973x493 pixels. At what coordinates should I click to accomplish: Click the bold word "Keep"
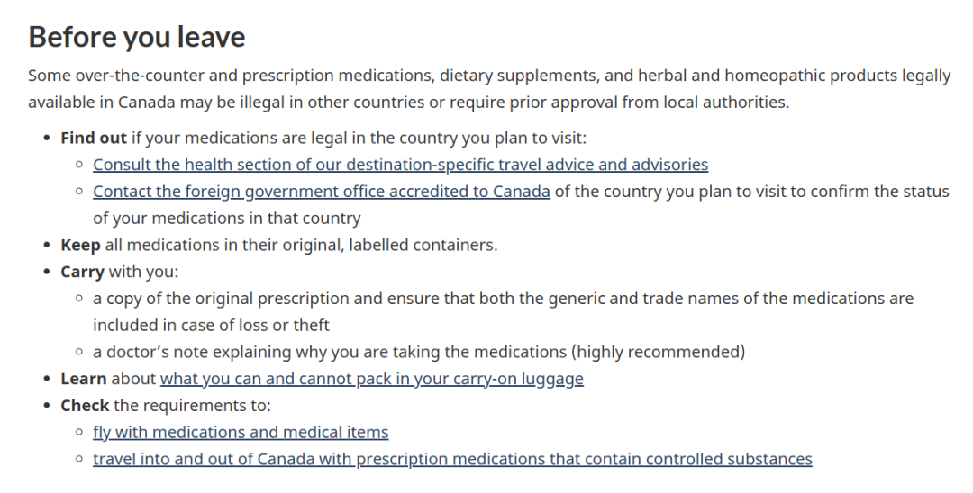80,245
